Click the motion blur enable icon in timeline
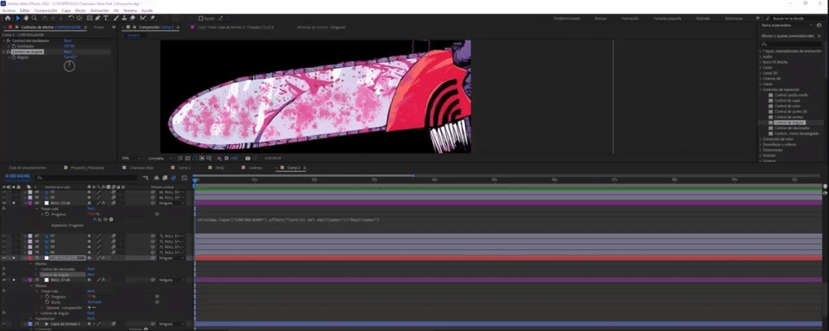This screenshot has width=829, height=331. (x=172, y=178)
